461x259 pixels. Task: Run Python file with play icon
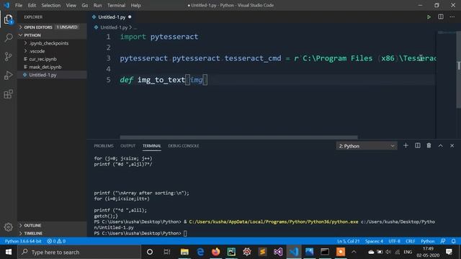pos(429,17)
